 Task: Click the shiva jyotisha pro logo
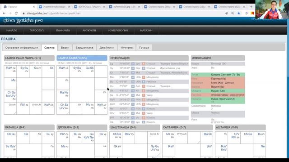point(23,21)
